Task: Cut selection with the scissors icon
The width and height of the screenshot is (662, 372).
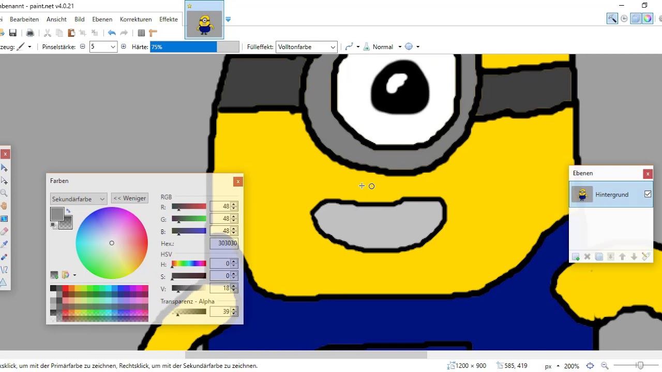Action: click(48, 33)
